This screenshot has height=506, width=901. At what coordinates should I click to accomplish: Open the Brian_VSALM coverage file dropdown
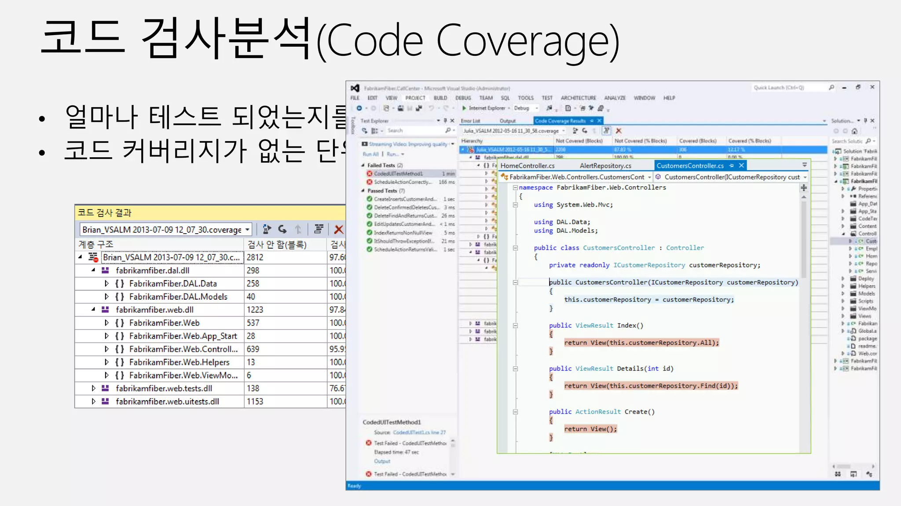point(248,230)
